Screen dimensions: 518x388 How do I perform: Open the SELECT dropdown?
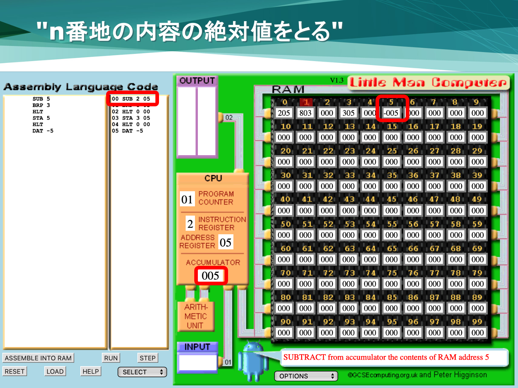coord(143,372)
